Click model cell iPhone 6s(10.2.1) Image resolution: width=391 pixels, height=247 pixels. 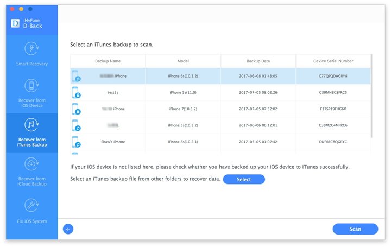pyautogui.click(x=183, y=142)
